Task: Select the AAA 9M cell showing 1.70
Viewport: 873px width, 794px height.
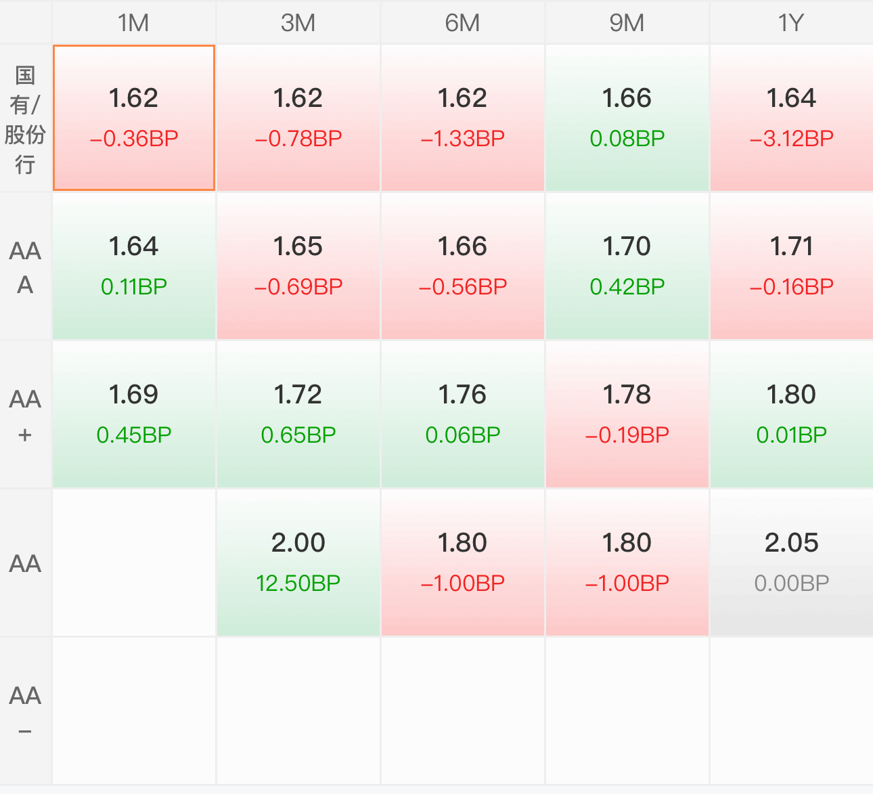Action: [x=627, y=267]
